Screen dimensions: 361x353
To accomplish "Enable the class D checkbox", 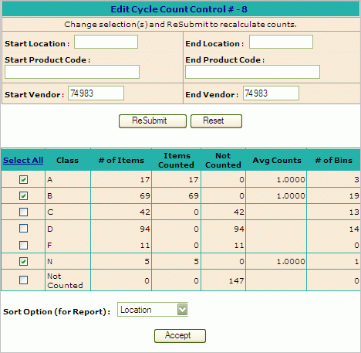I will (x=23, y=228).
